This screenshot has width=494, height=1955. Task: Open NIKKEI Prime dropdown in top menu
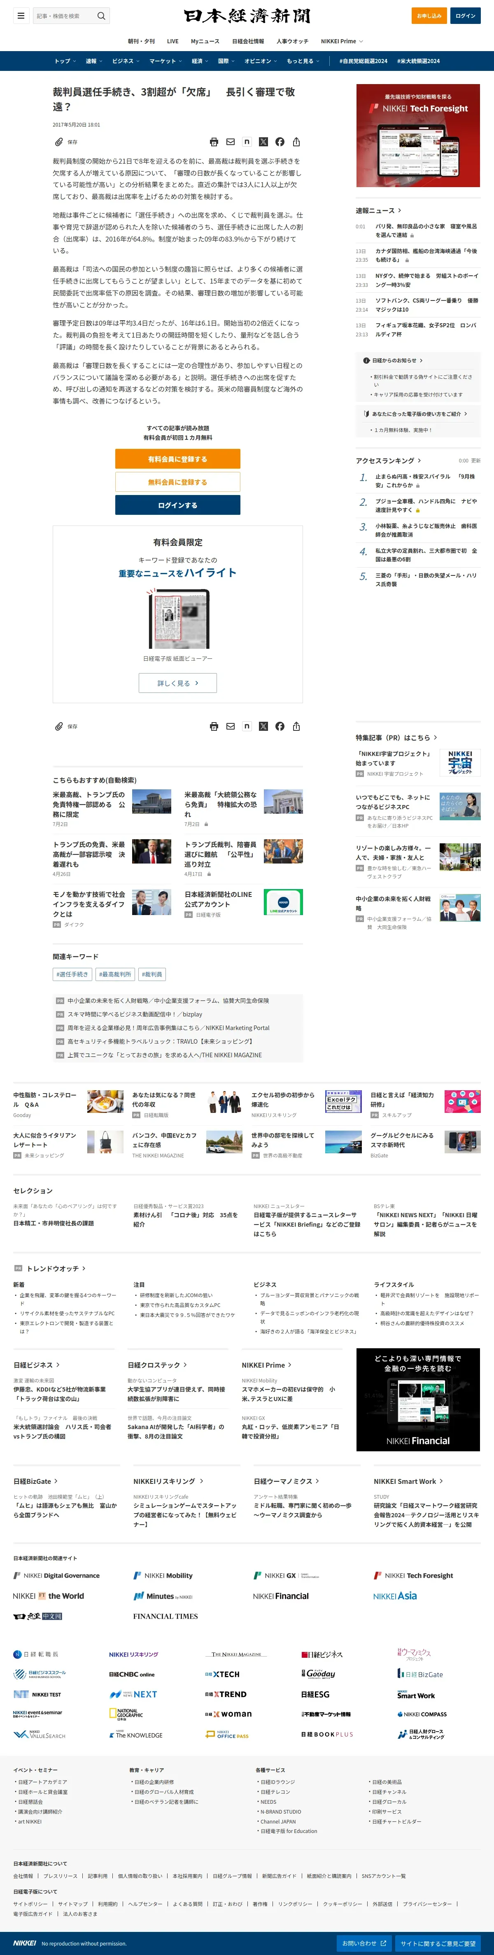coord(342,41)
